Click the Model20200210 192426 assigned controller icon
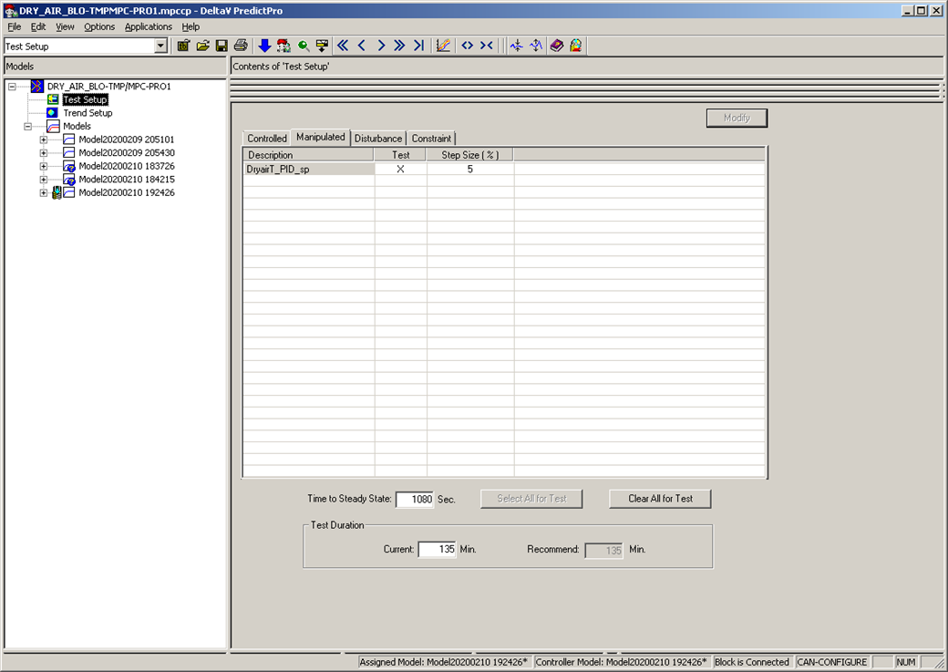This screenshot has height=672, width=948. pos(57,192)
